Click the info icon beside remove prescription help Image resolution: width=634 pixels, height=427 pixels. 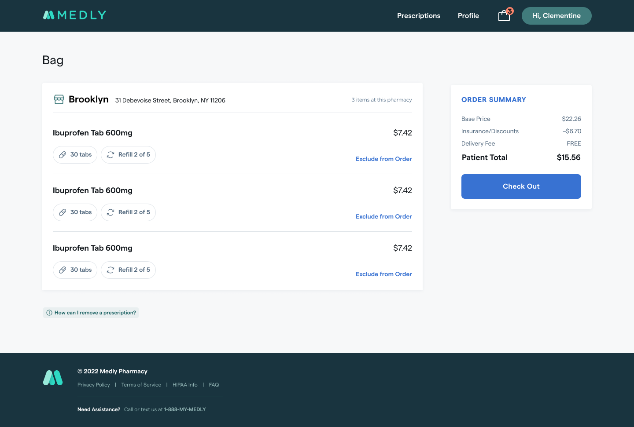click(x=49, y=313)
